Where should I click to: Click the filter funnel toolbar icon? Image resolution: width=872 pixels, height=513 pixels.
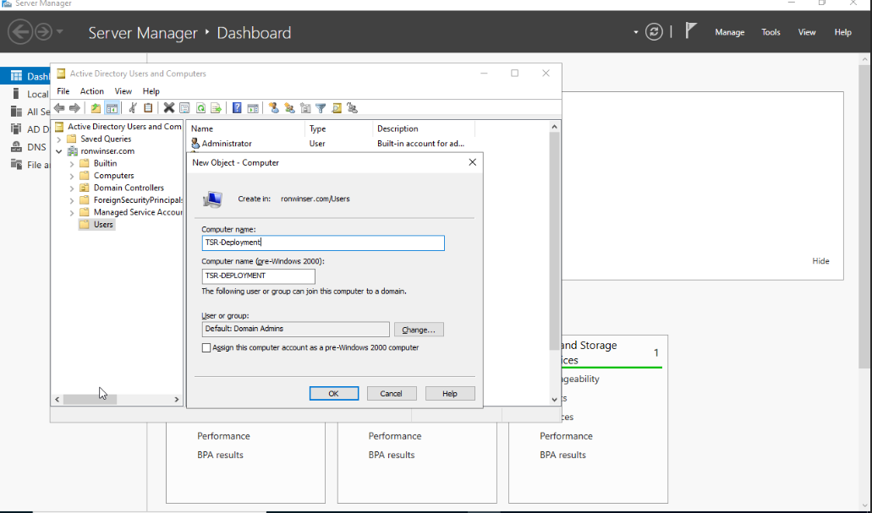coord(321,108)
